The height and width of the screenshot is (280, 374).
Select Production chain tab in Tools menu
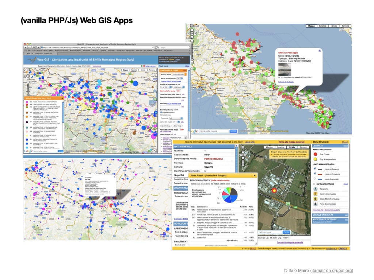point(178,74)
